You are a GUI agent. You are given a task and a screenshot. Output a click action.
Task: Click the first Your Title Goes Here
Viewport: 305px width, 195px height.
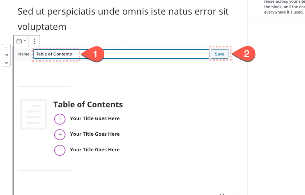(95, 118)
